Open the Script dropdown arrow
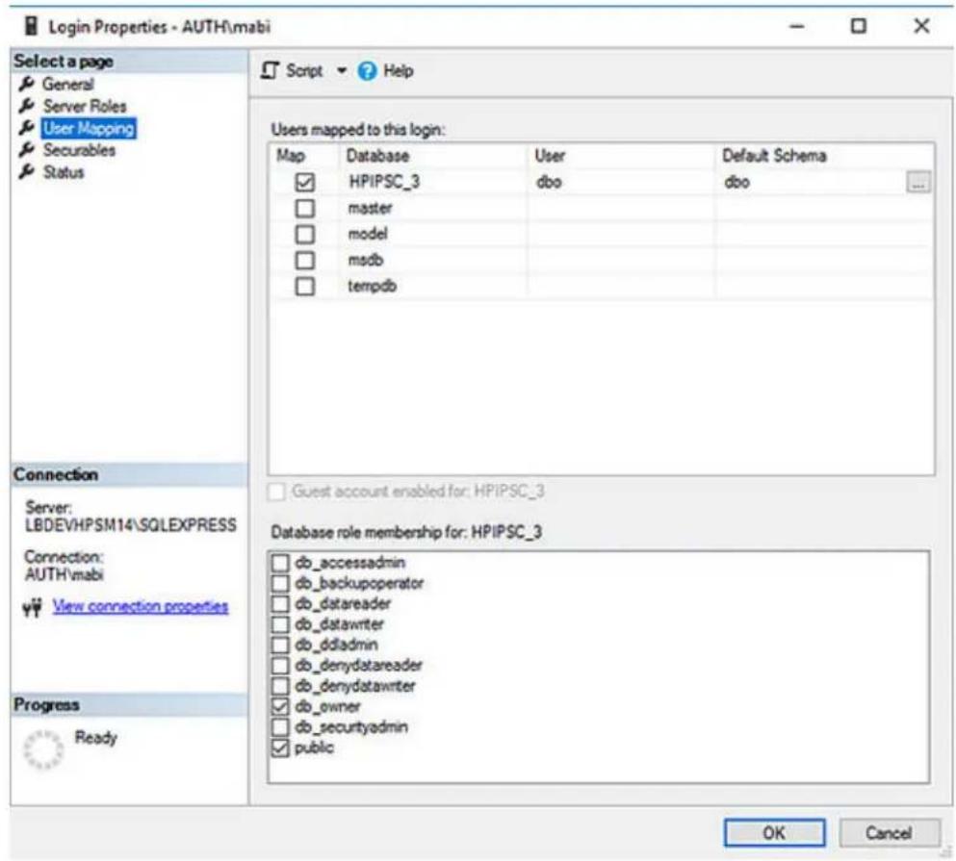This screenshot has width=956, height=861. click(342, 70)
